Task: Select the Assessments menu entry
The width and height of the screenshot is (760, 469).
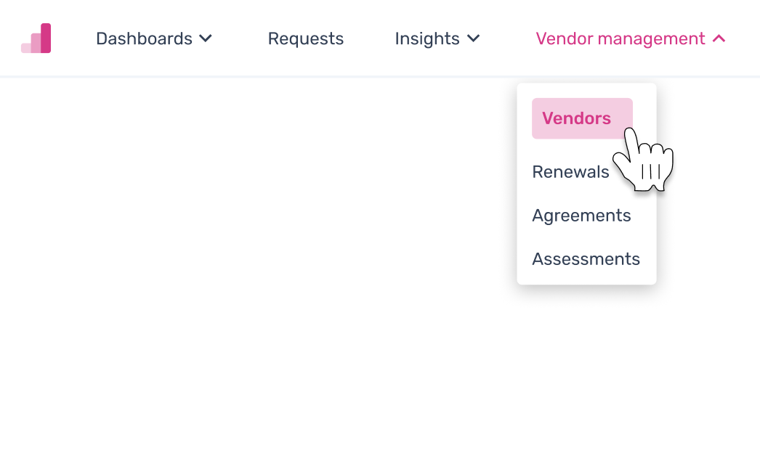Action: (586, 259)
